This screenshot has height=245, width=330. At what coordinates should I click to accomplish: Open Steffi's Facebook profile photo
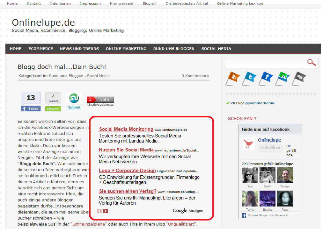pos(268,176)
